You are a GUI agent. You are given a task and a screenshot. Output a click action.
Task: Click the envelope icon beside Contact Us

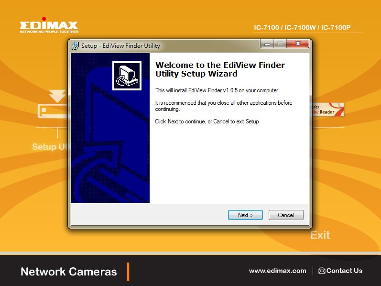tap(322, 270)
